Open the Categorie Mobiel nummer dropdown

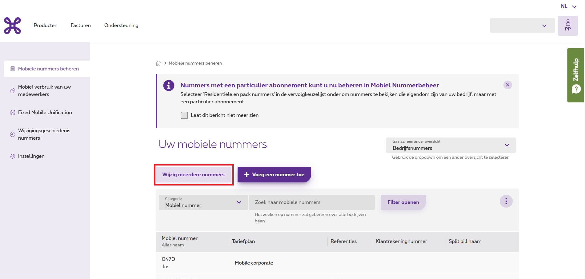pos(203,202)
